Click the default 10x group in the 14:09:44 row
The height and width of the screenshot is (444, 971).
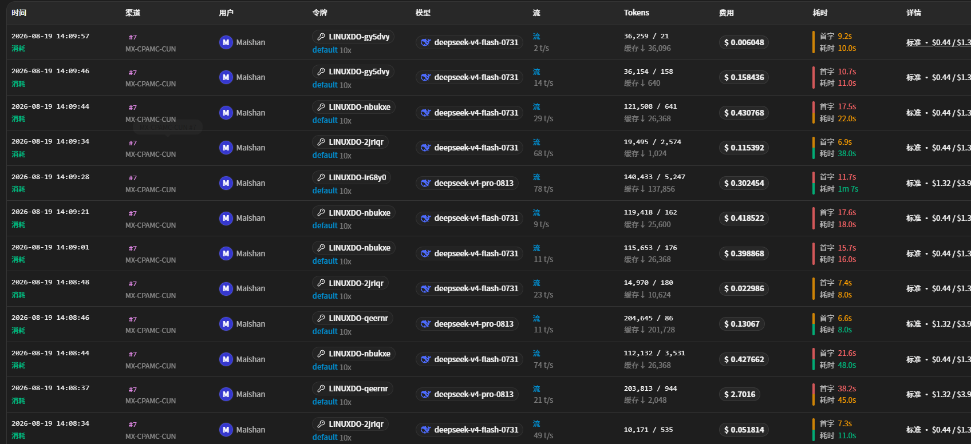tap(331, 121)
